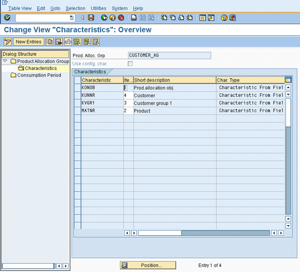Click the Position... button
Image resolution: width=300 pixels, height=272 pixels.
click(148, 265)
